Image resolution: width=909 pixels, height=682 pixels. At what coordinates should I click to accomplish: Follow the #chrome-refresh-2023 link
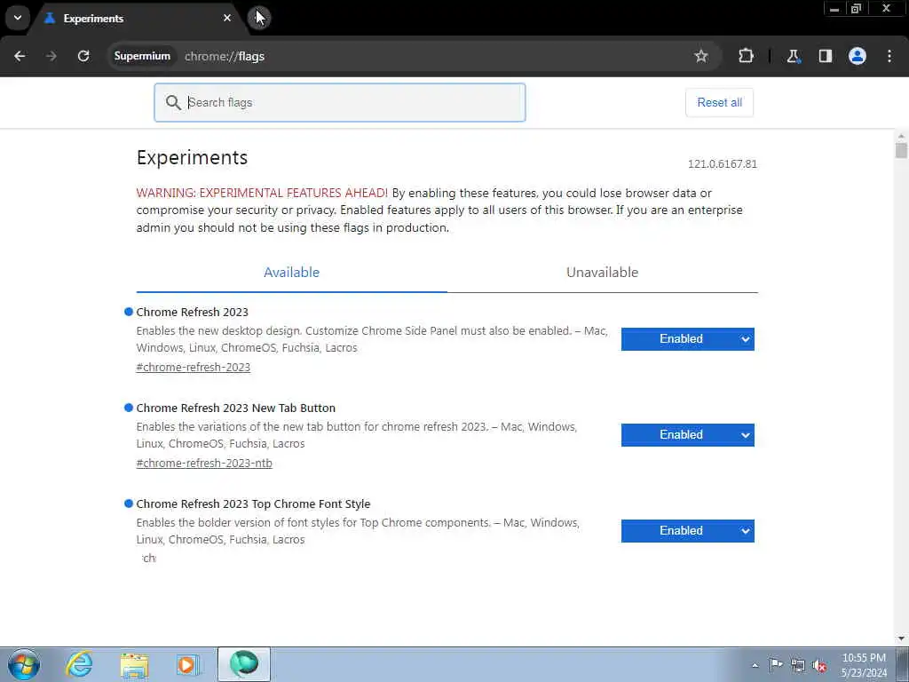[193, 367]
